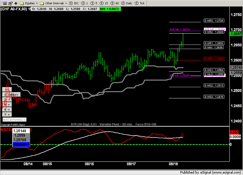The height and width of the screenshot is (175, 243).
Task: Click the 08/17 date label
Action: pyautogui.click(x=131, y=164)
